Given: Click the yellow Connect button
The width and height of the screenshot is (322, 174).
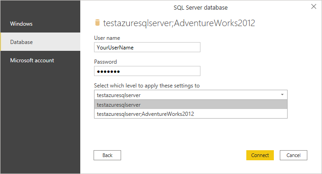Looking at the screenshot, I should [260, 155].
